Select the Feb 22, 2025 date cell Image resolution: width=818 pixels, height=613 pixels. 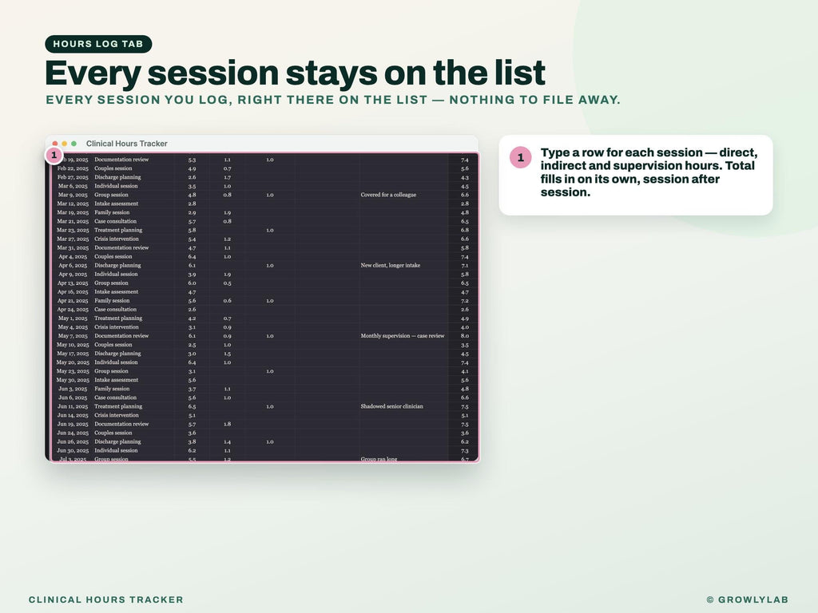pyautogui.click(x=73, y=168)
